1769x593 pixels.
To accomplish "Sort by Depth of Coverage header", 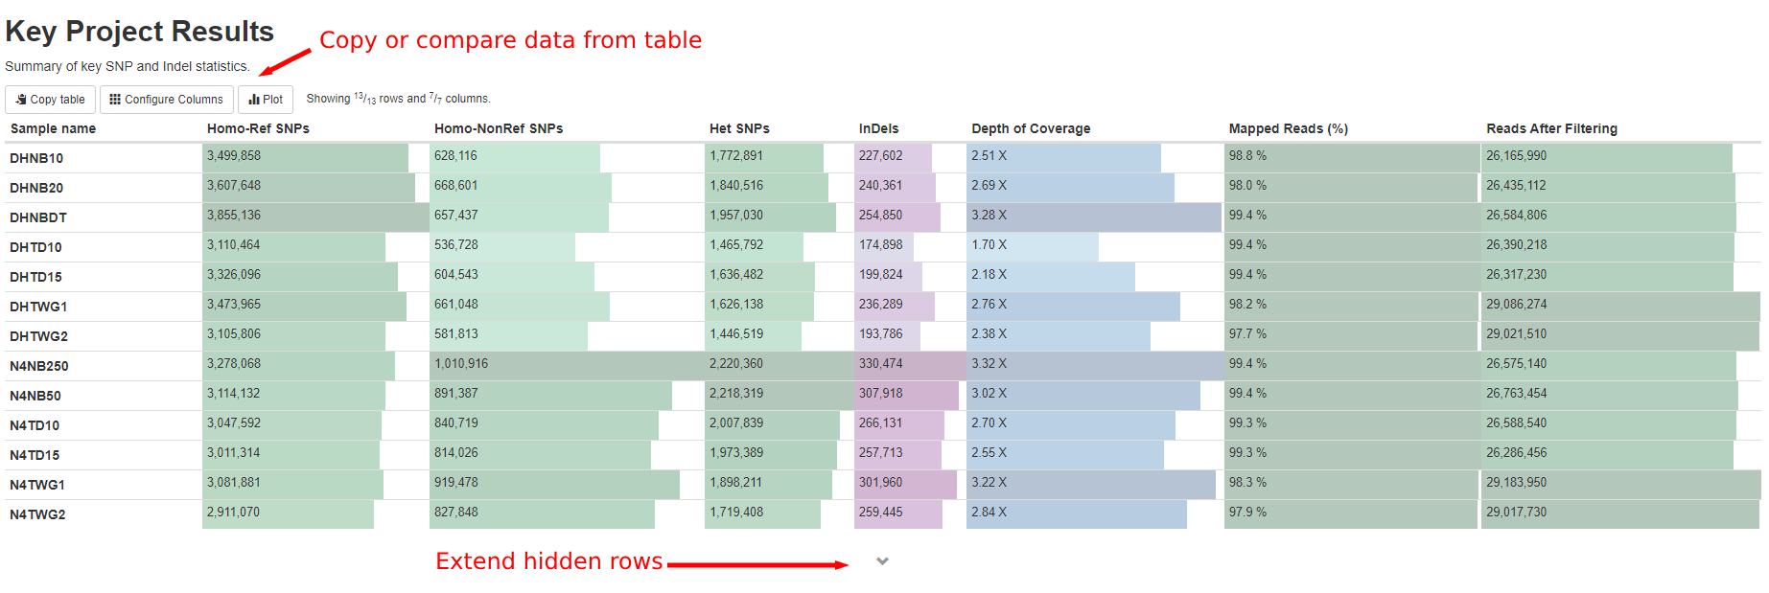I will [1031, 128].
